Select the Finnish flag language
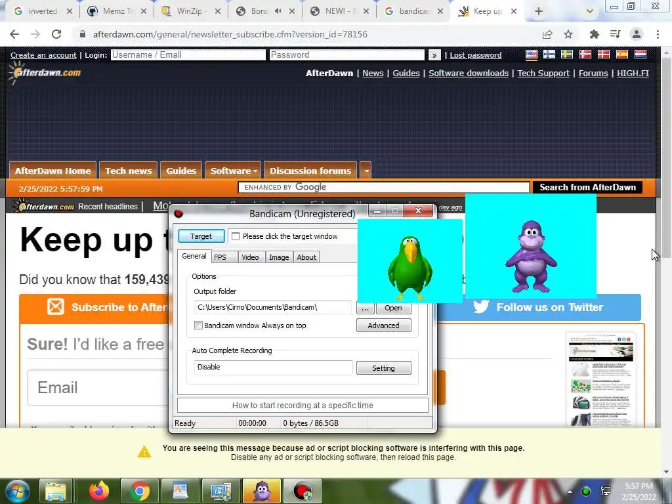This screenshot has width=672, height=504. pyautogui.click(x=549, y=54)
